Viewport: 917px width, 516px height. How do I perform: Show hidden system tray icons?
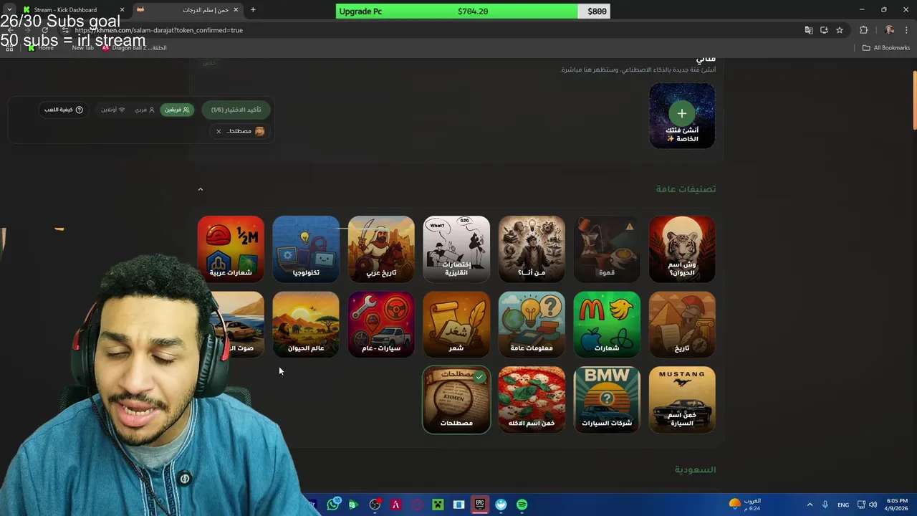pos(810,505)
